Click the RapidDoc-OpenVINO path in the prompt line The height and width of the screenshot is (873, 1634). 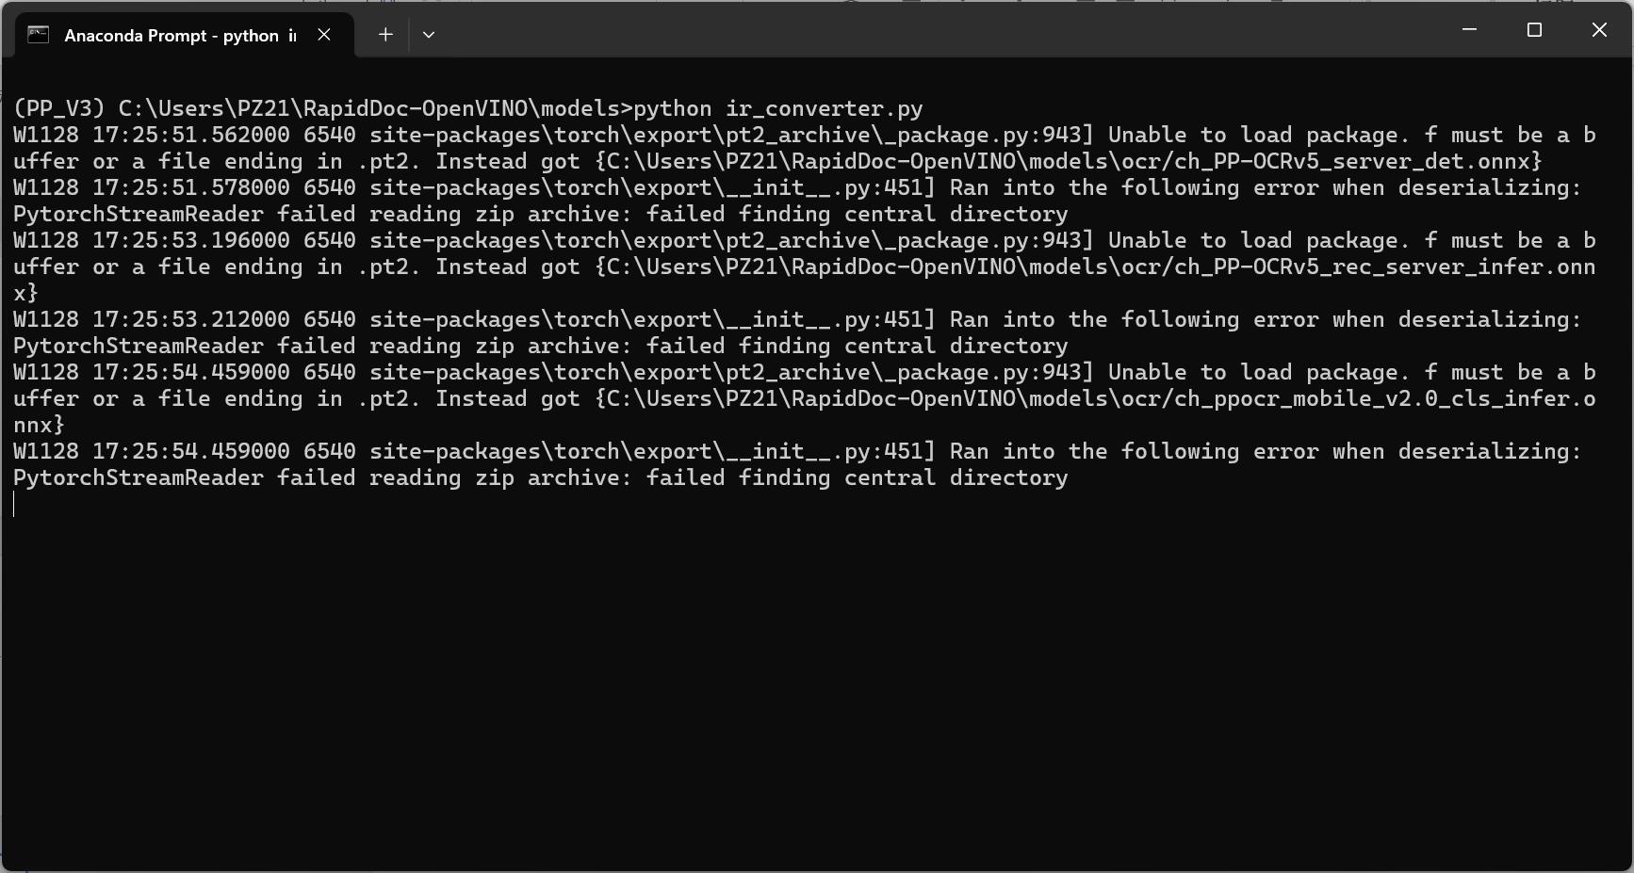pyautogui.click(x=415, y=109)
